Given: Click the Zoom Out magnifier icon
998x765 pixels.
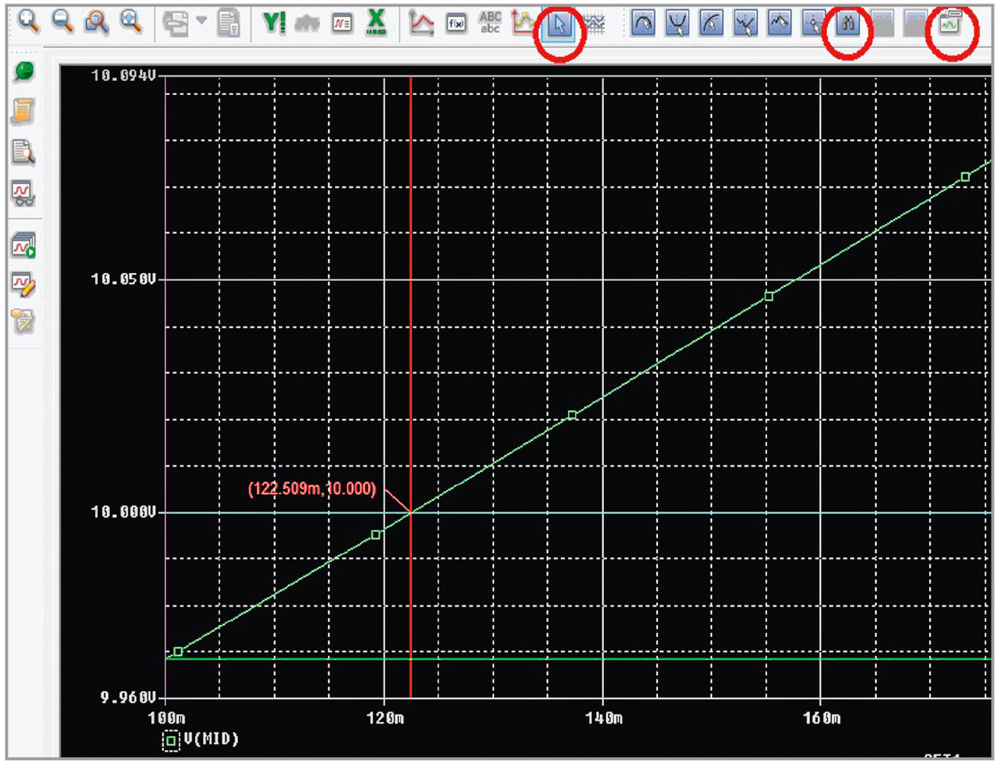Looking at the screenshot, I should [63, 22].
